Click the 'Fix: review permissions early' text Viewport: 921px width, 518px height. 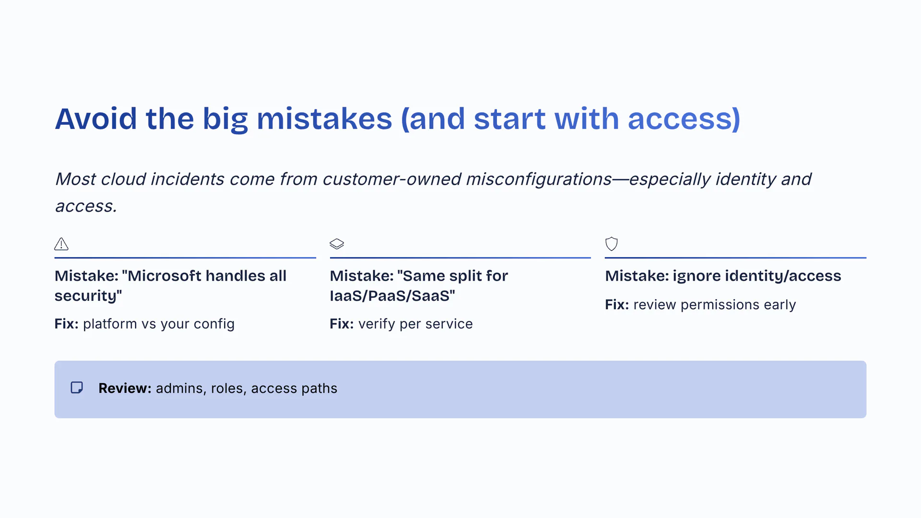(x=700, y=305)
